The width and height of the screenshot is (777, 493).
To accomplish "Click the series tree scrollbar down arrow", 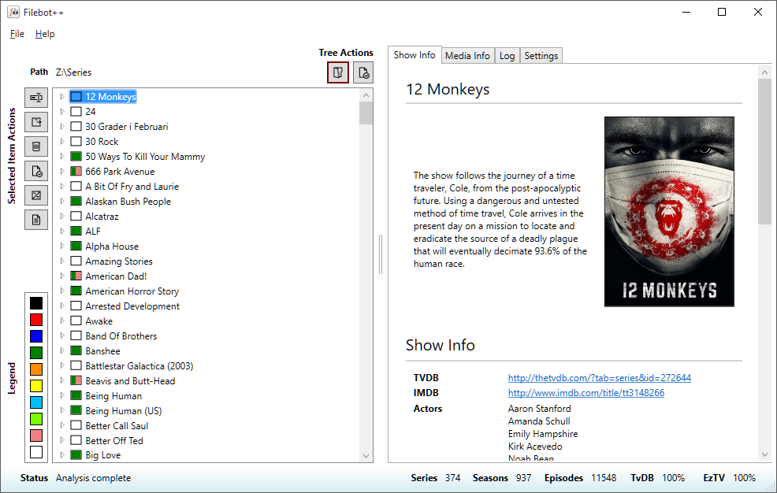I will [366, 456].
